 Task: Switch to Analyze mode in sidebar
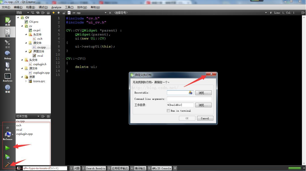pos(8,77)
